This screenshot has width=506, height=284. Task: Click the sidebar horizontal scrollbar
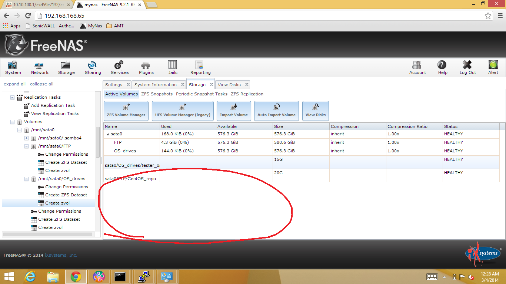coord(47,234)
